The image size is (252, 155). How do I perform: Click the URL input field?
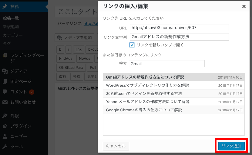[x=179, y=28]
